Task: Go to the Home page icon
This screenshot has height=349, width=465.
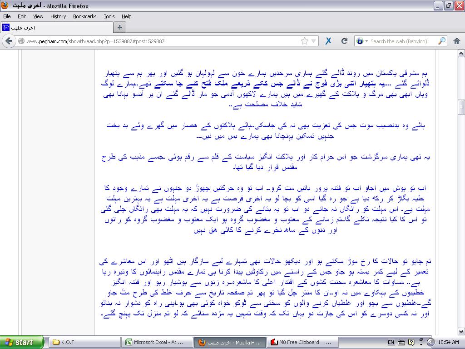Action: click(457, 41)
